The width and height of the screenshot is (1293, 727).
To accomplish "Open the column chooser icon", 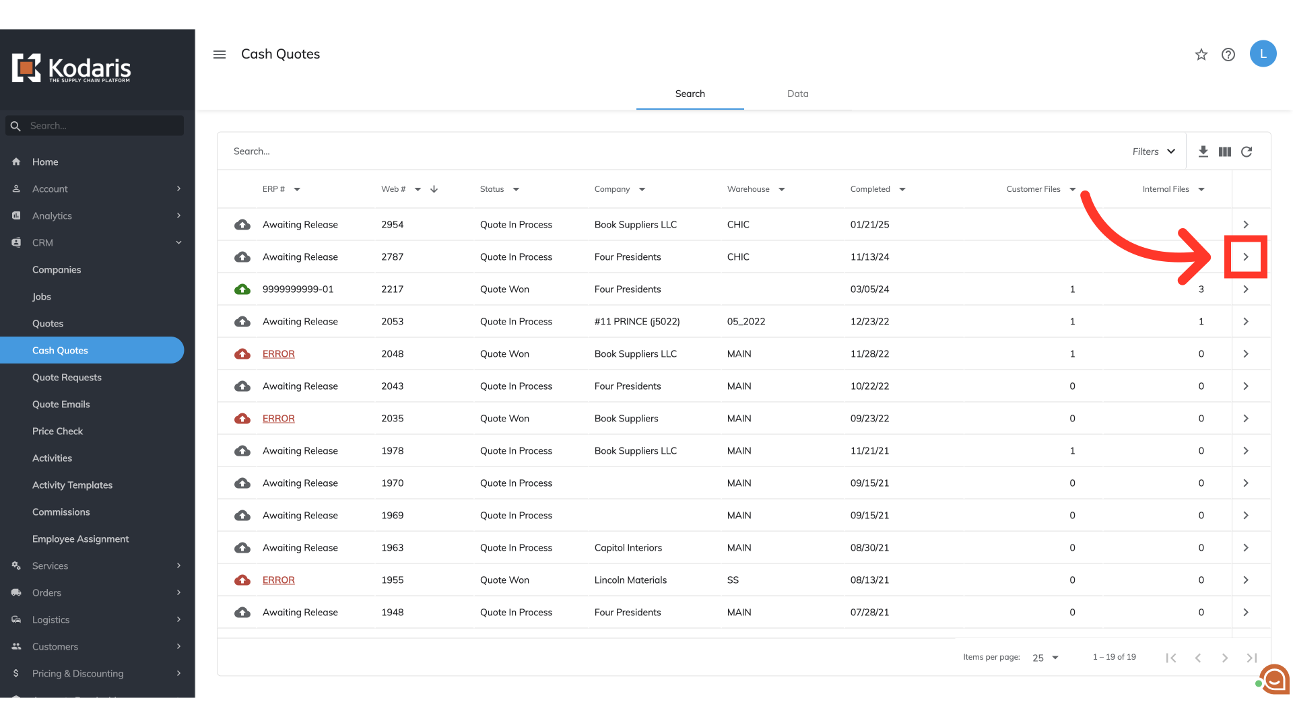I will [1225, 151].
